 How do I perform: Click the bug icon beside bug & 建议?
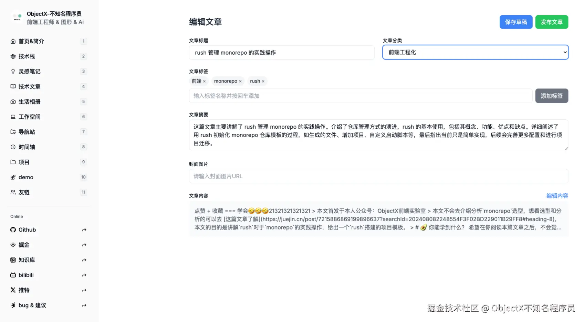(13, 305)
